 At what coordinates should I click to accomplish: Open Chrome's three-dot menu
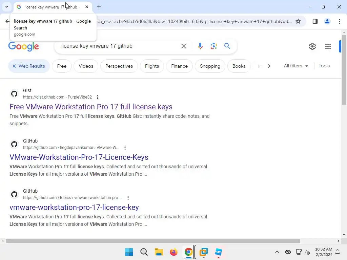[340, 21]
